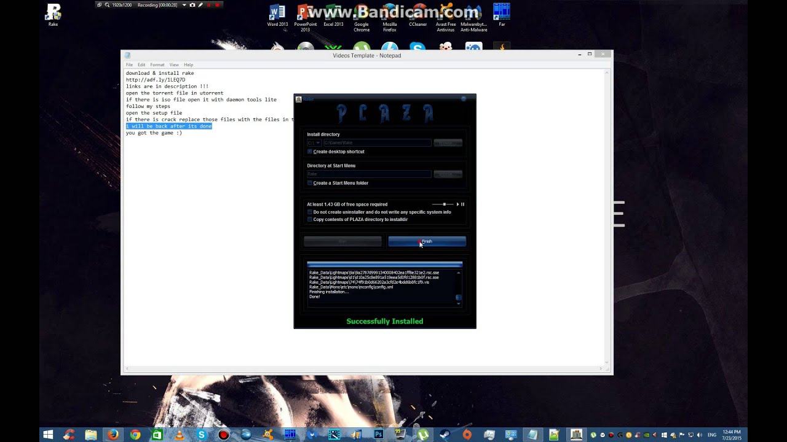The height and width of the screenshot is (442, 787).
Task: Click the installer music pause icon
Action: tap(462, 204)
